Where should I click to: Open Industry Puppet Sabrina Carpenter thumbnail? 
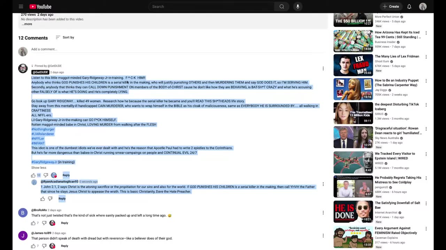[353, 89]
